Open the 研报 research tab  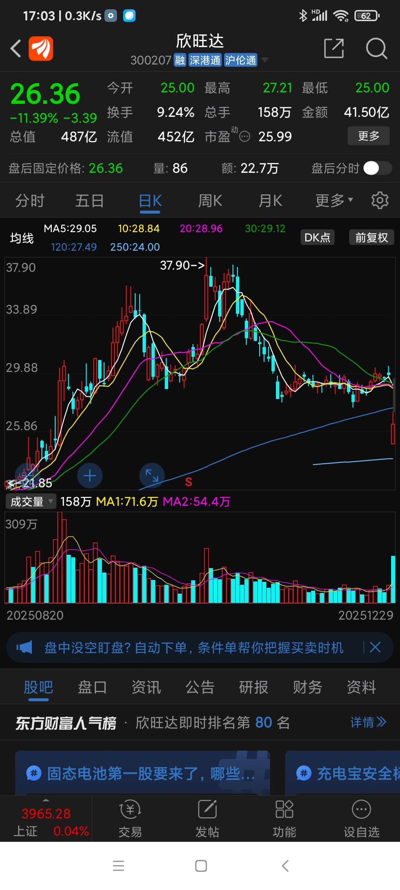point(254,687)
